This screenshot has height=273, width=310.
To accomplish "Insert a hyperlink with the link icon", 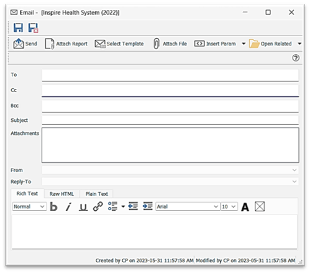I will point(98,206).
